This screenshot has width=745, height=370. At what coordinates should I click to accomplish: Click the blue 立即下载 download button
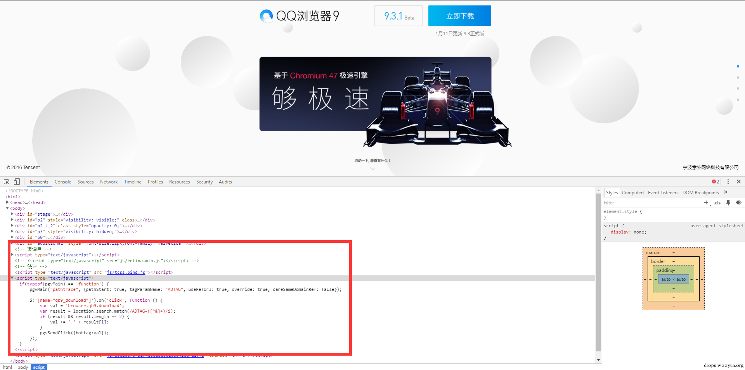tap(460, 16)
